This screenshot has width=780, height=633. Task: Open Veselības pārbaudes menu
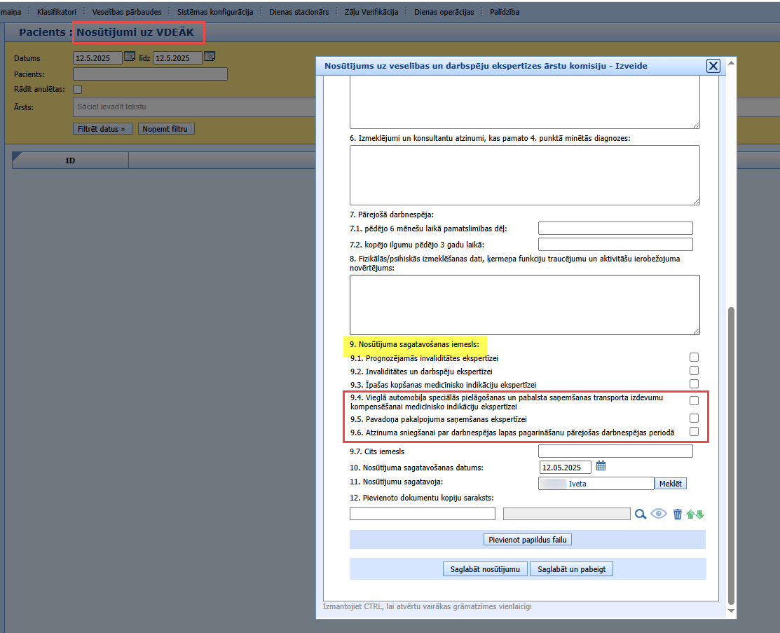(x=127, y=12)
